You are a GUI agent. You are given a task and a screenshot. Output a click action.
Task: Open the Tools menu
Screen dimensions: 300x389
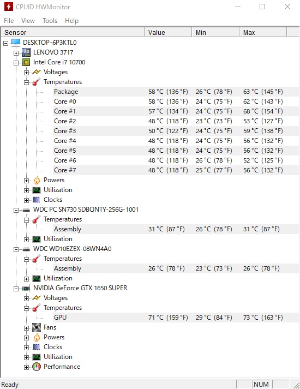(x=50, y=21)
